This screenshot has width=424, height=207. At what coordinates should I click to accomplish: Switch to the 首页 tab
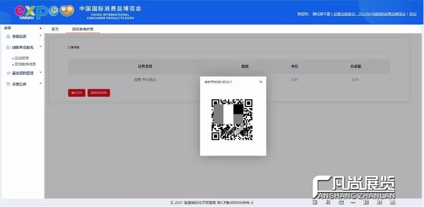(55, 29)
